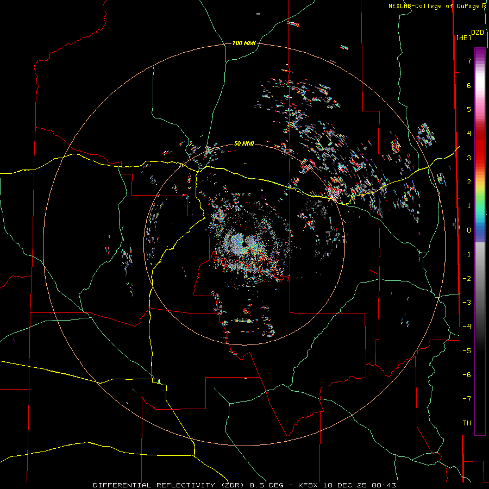Click the -5 dB tick label

467,351
